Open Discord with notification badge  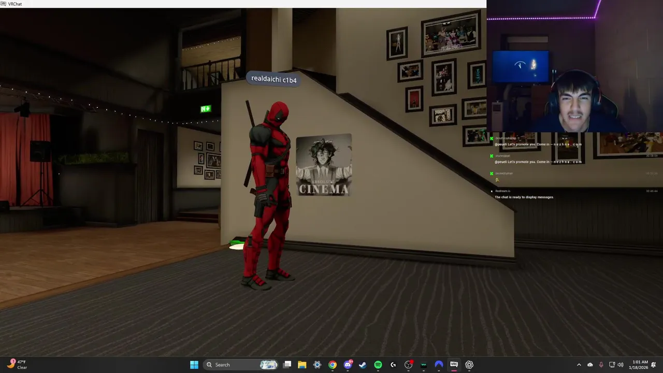[x=348, y=365]
